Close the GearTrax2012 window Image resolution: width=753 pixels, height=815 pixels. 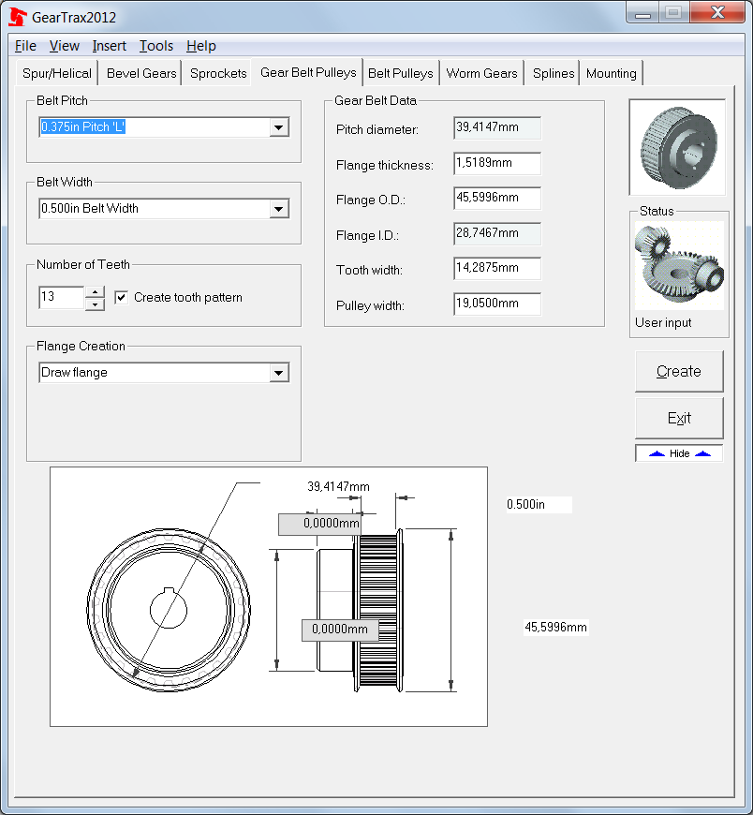[717, 13]
